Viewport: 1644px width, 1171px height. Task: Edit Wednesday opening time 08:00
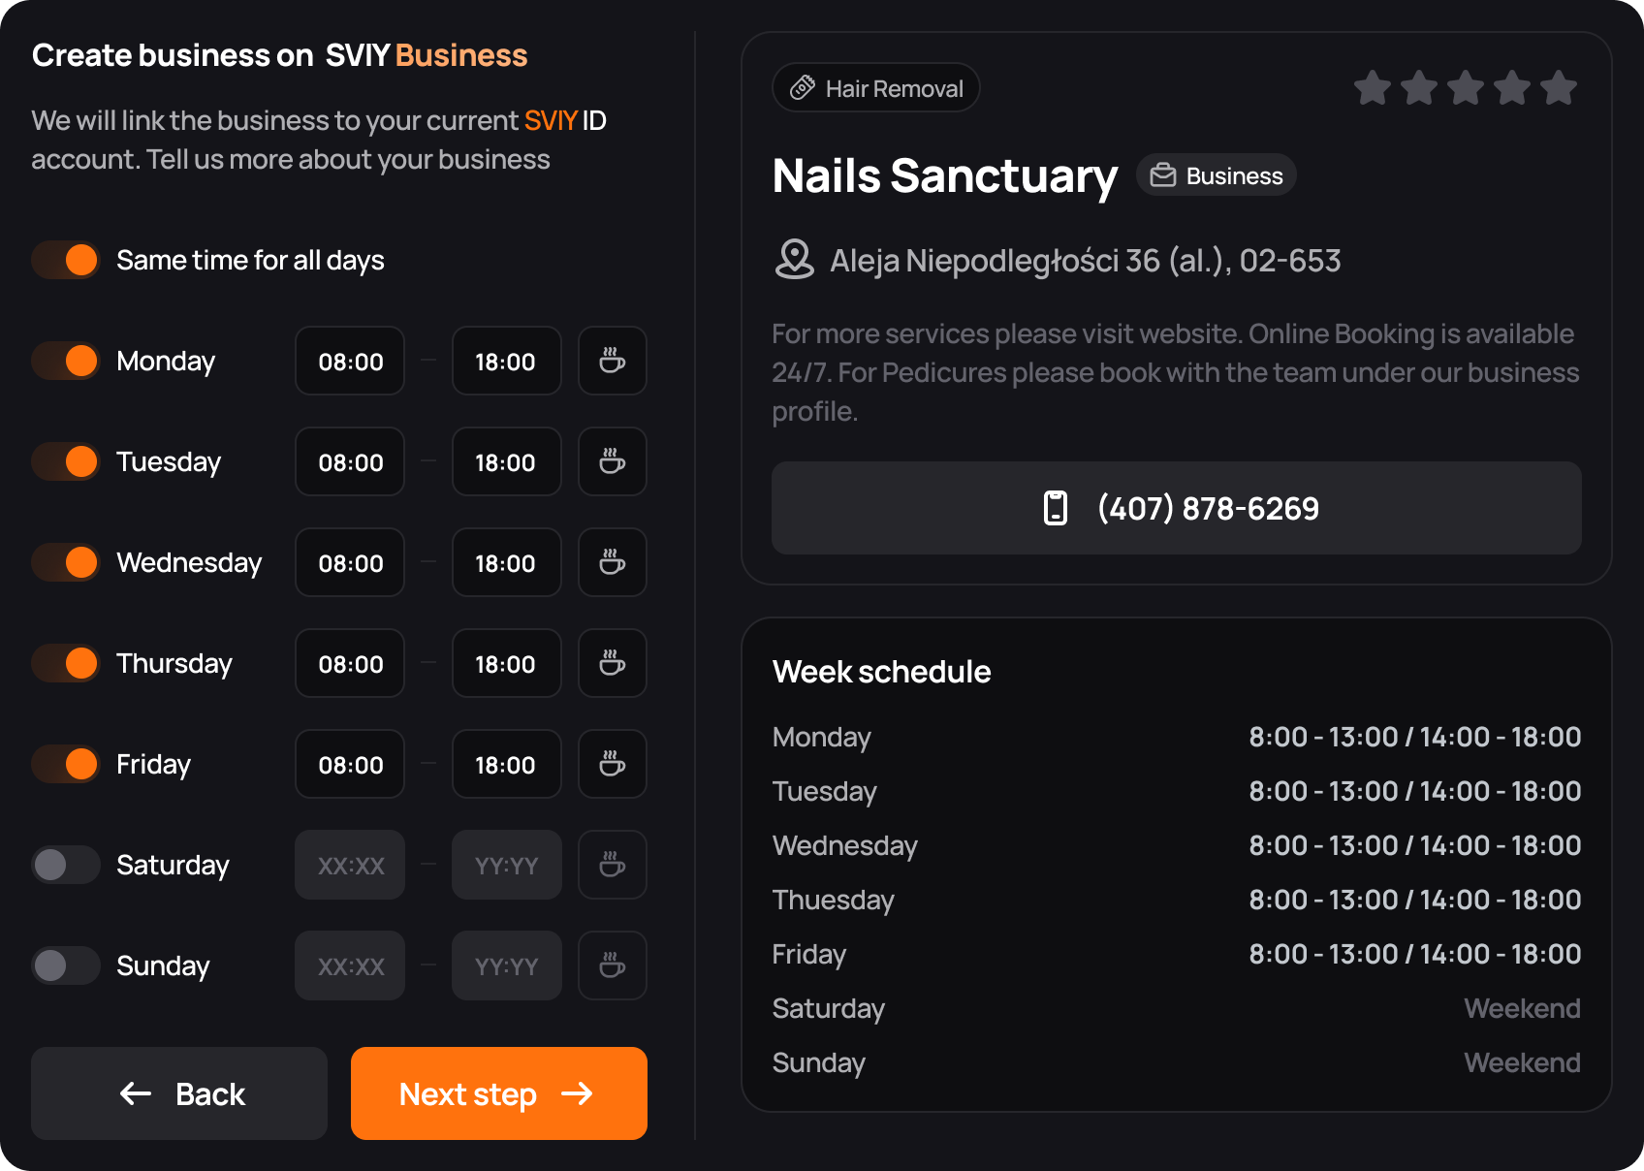coord(350,562)
